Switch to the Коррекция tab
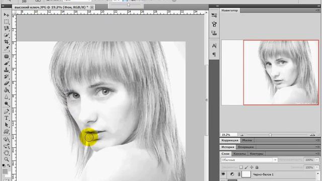322x181 pixels. coord(230,140)
